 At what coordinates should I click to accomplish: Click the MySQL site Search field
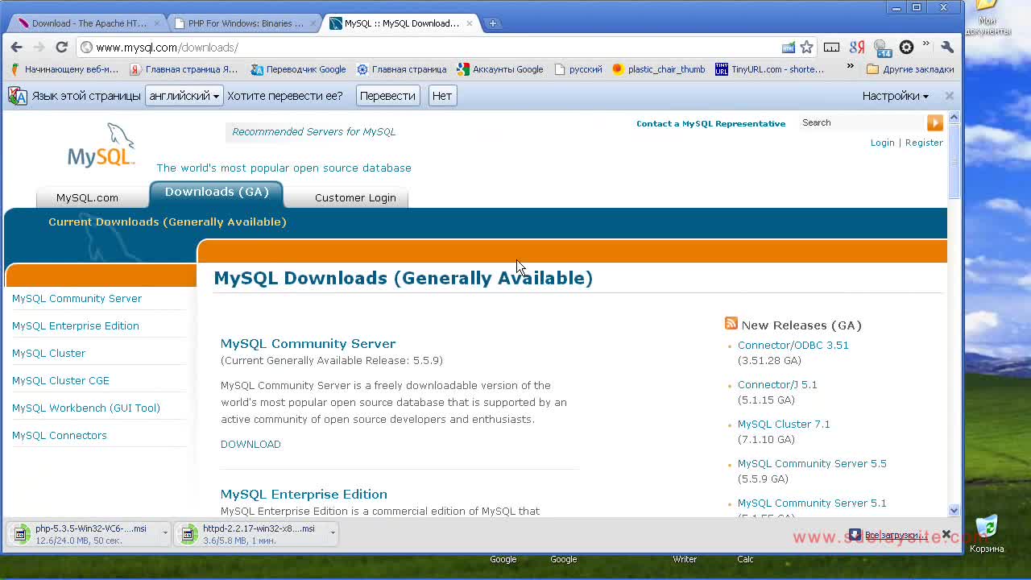pyautogui.click(x=863, y=122)
